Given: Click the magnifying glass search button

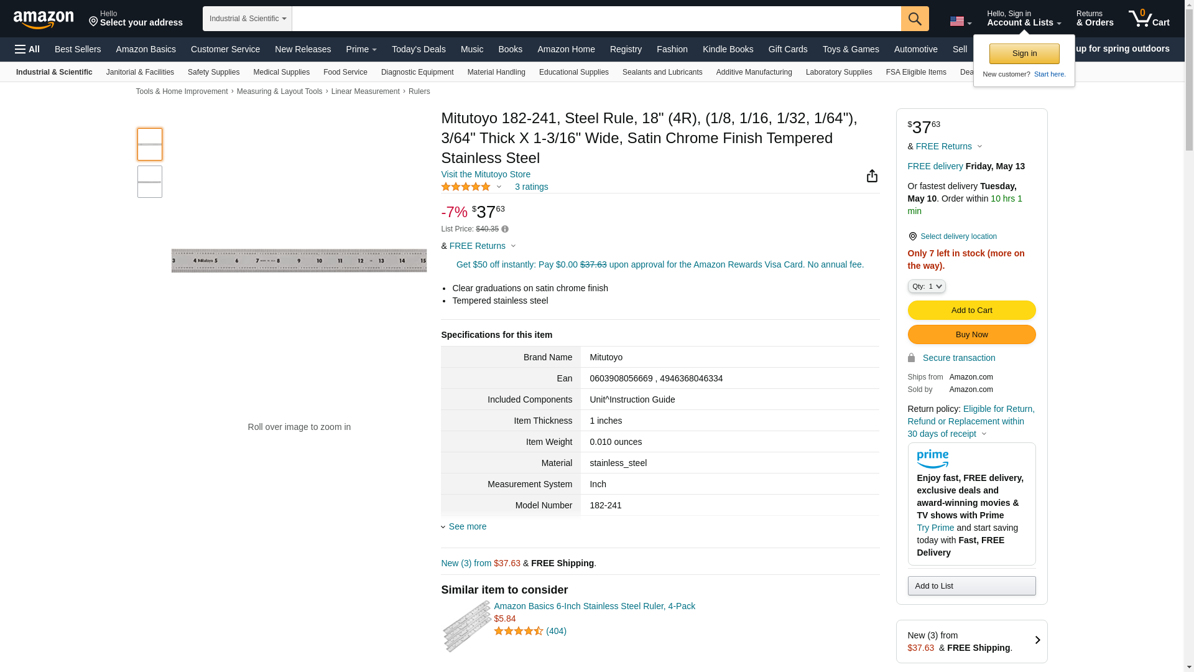Looking at the screenshot, I should click(x=914, y=19).
